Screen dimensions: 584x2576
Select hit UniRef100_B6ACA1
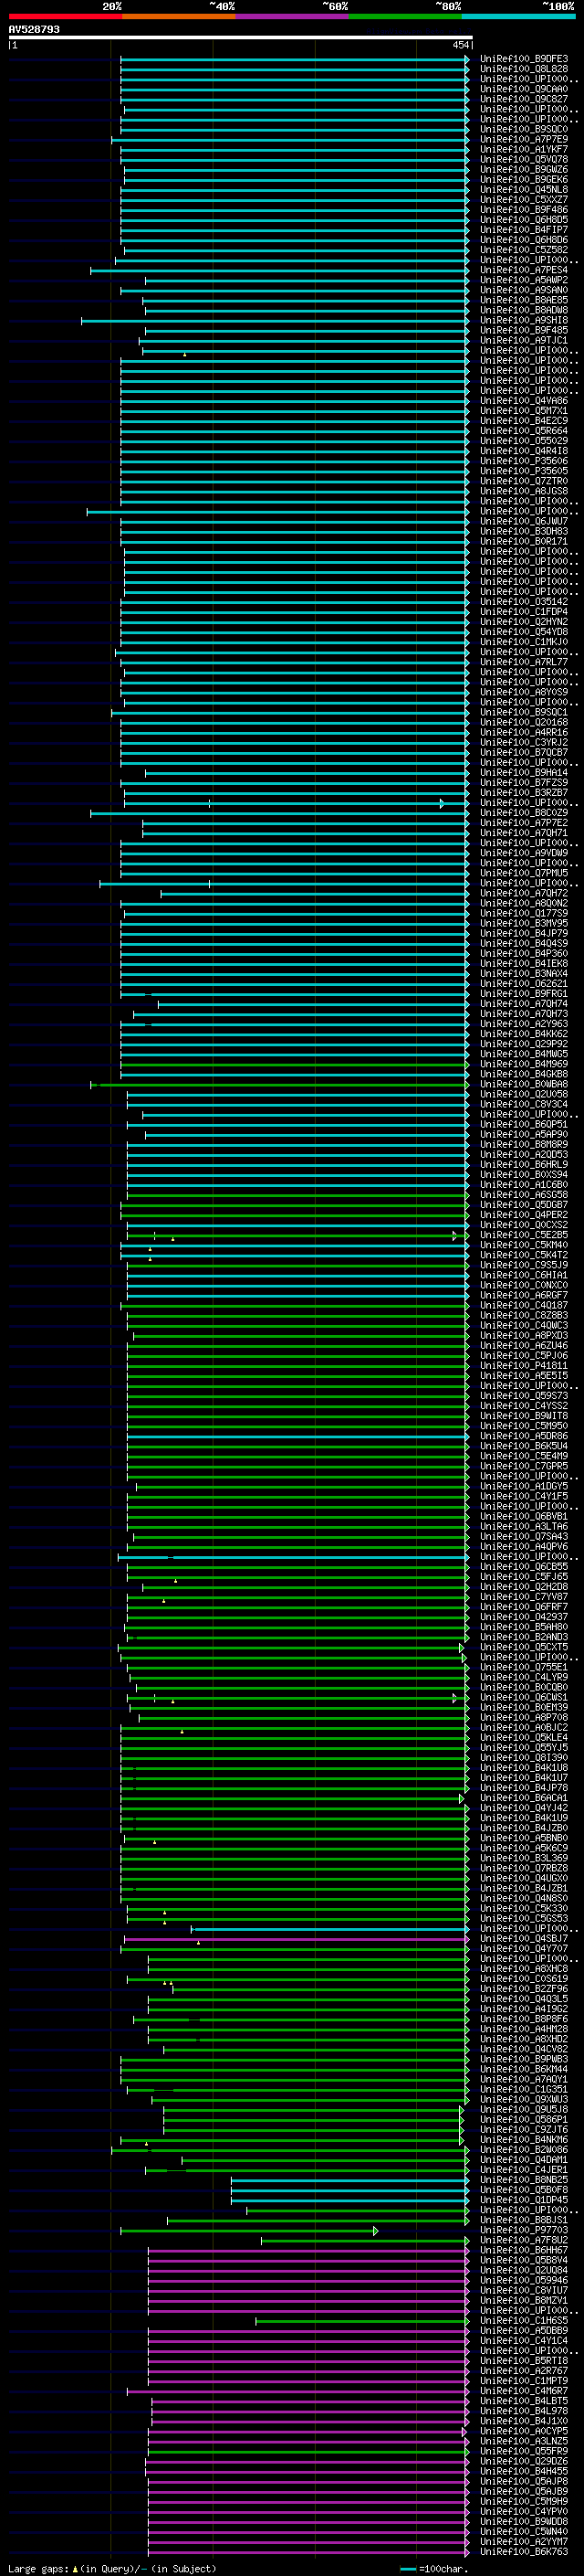click(x=523, y=1798)
